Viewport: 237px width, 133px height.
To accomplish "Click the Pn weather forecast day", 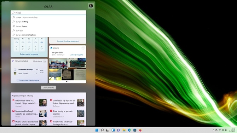I will 42,44.
